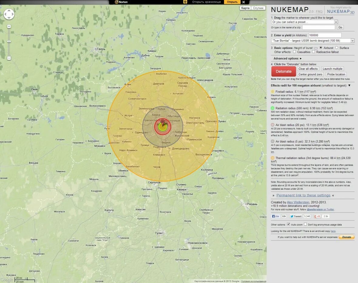Click the 2.9k plus-one count
The width and height of the screenshot is (358, 283).
click(326, 216)
